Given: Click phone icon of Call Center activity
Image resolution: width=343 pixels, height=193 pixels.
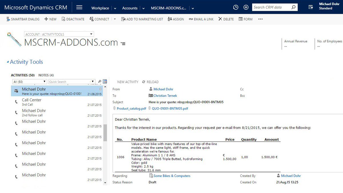Looking at the screenshot, I should (x=16, y=102).
